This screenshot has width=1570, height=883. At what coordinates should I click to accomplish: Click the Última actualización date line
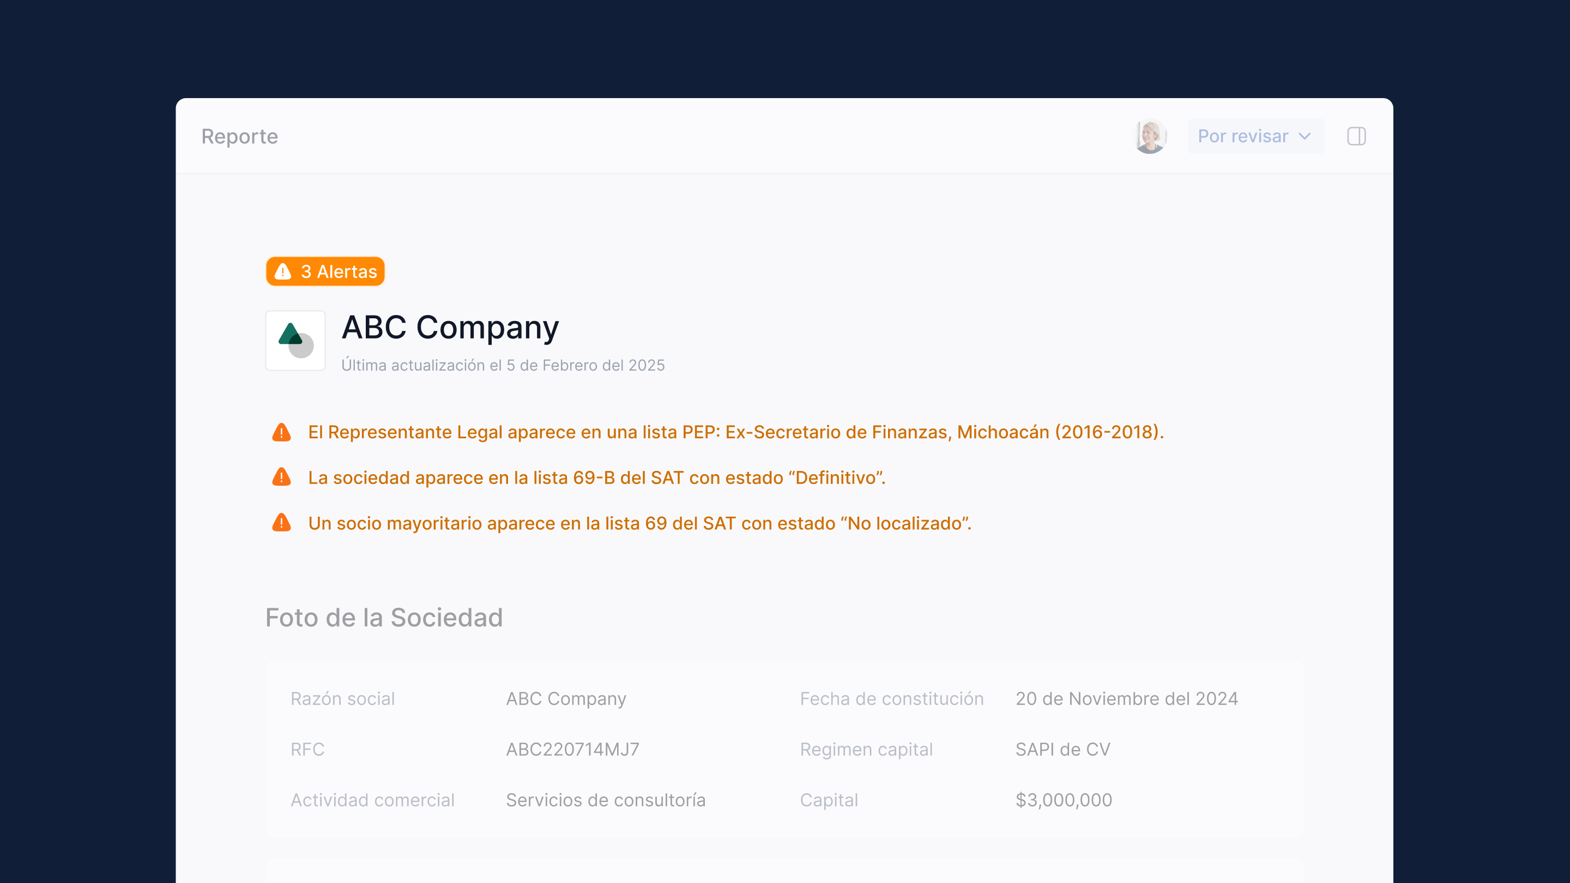[503, 365]
